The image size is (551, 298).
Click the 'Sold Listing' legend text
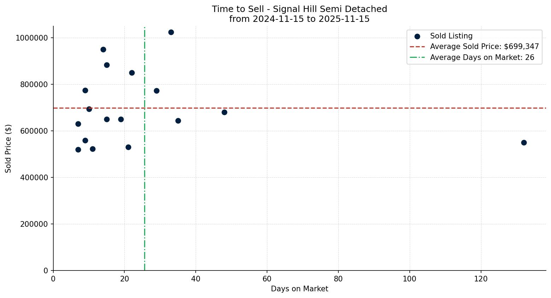click(451, 36)
